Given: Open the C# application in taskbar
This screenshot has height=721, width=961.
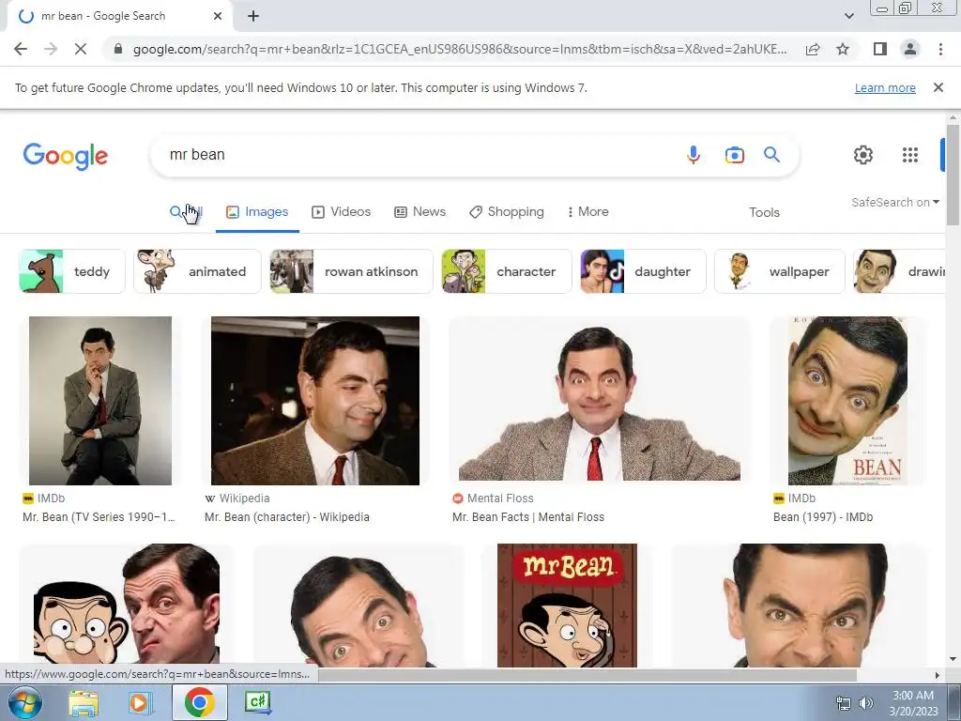Looking at the screenshot, I should 257,702.
